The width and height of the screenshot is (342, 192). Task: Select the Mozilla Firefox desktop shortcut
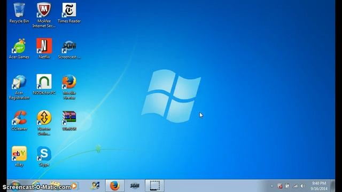click(x=69, y=87)
